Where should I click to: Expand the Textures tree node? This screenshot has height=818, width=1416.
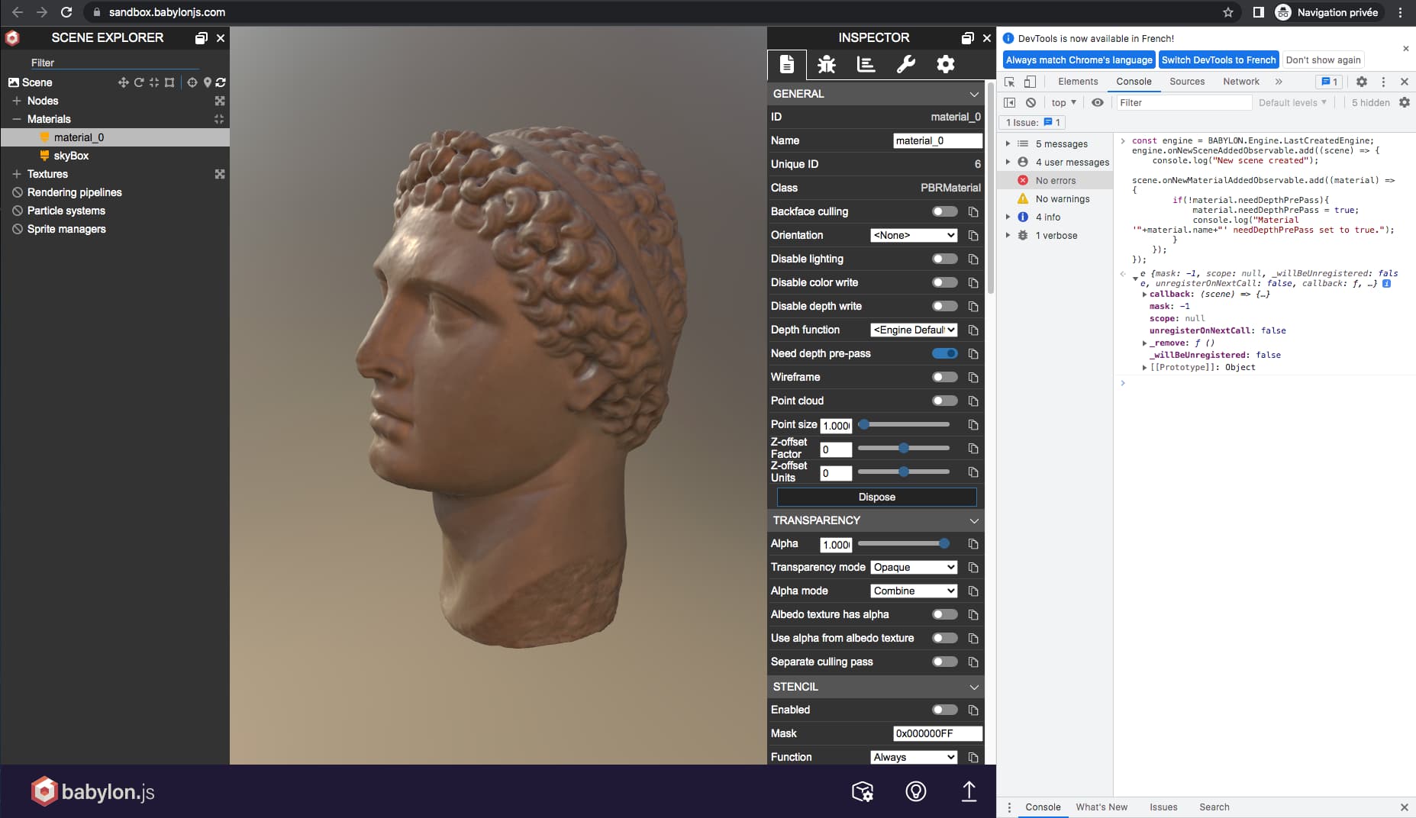click(17, 174)
